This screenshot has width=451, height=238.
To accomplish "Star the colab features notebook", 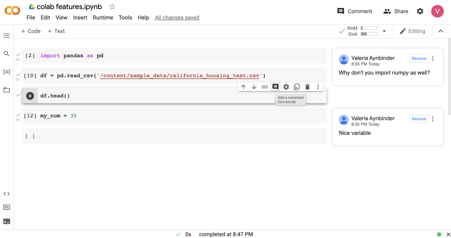I will pyautogui.click(x=112, y=6).
